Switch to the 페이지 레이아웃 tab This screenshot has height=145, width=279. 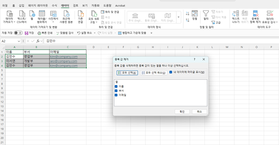(x=38, y=6)
